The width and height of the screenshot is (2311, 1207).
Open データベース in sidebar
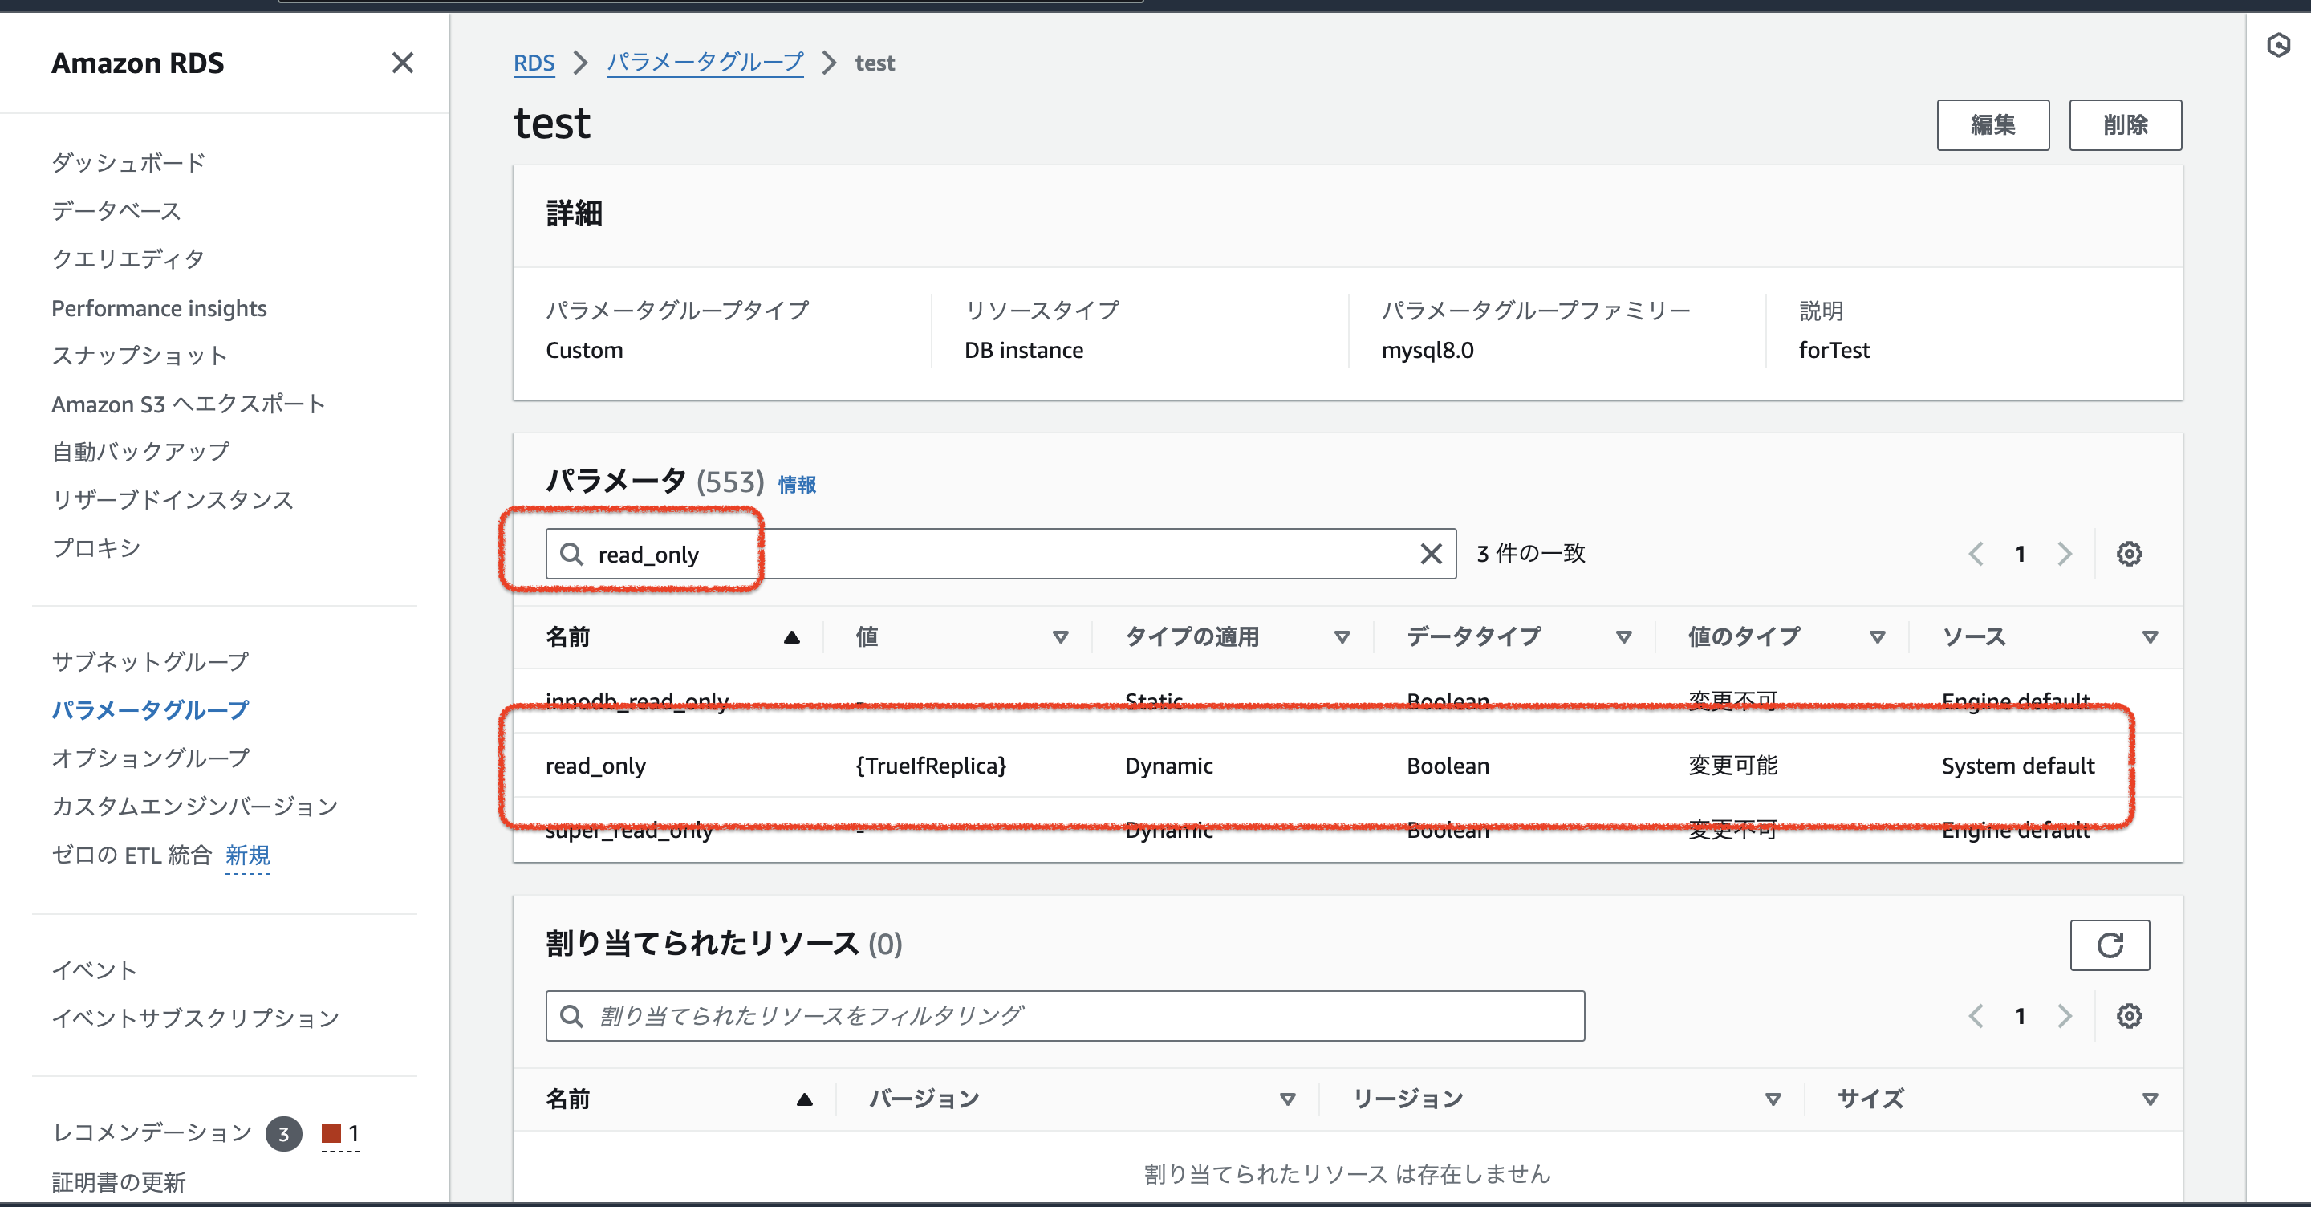point(116,211)
